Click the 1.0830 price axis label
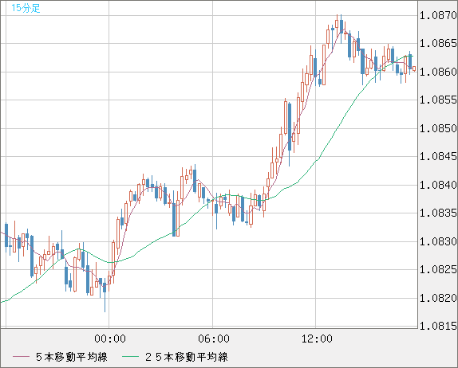Image resolution: width=458 pixels, height=368 pixels. [438, 241]
